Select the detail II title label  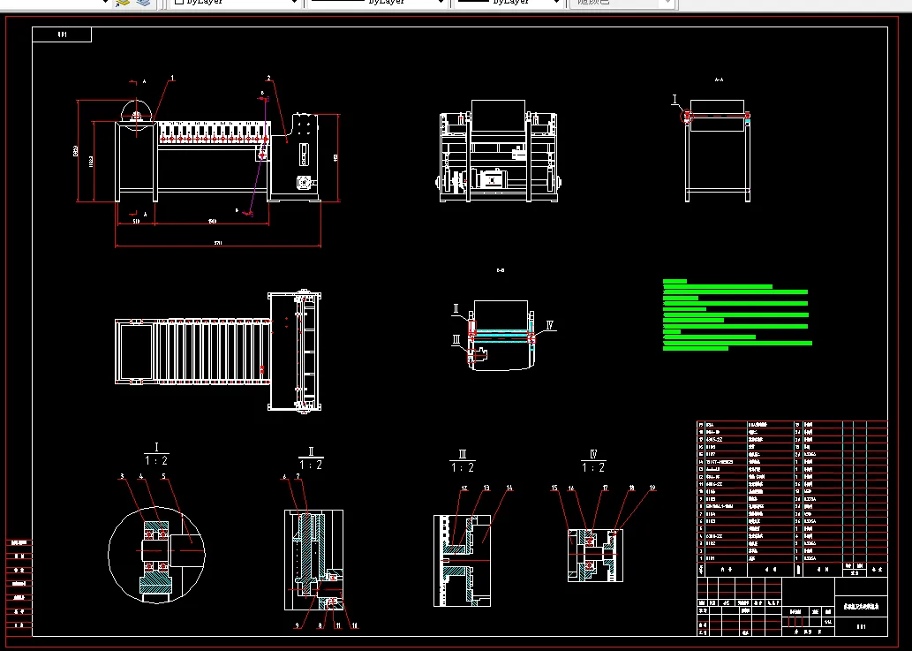[311, 451]
